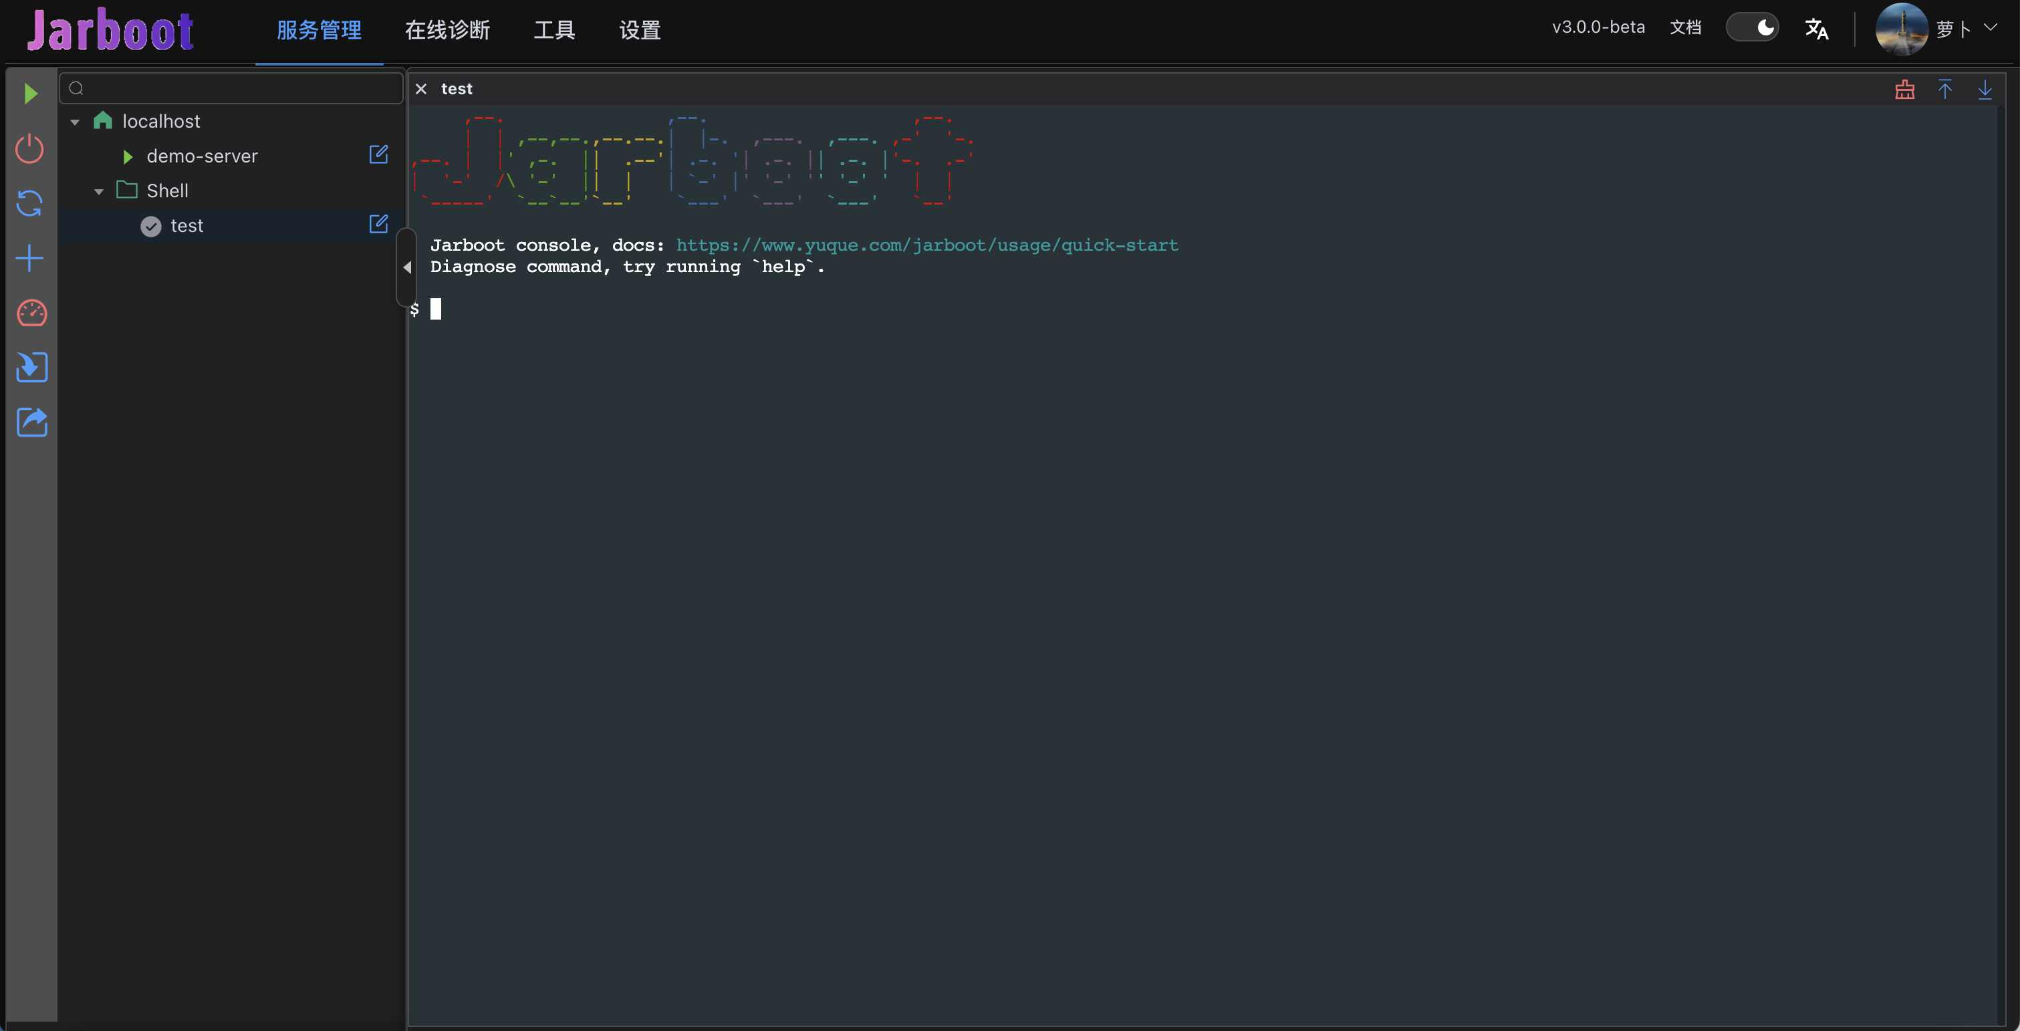Click the language translate icon
The image size is (2020, 1031).
point(1816,29)
